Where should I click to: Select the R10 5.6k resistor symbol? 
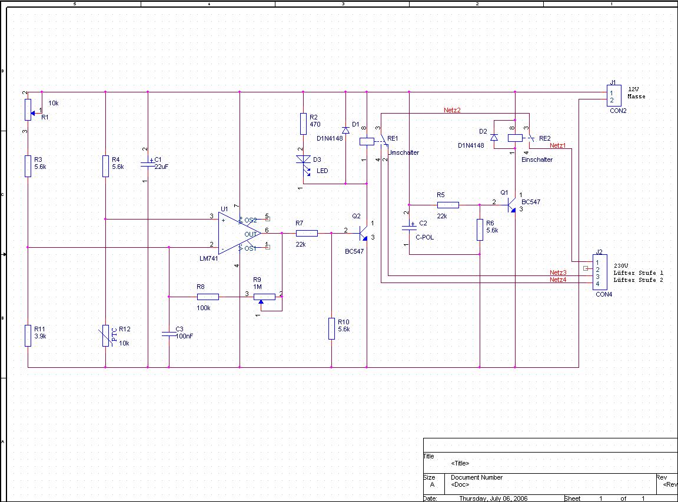coord(332,328)
